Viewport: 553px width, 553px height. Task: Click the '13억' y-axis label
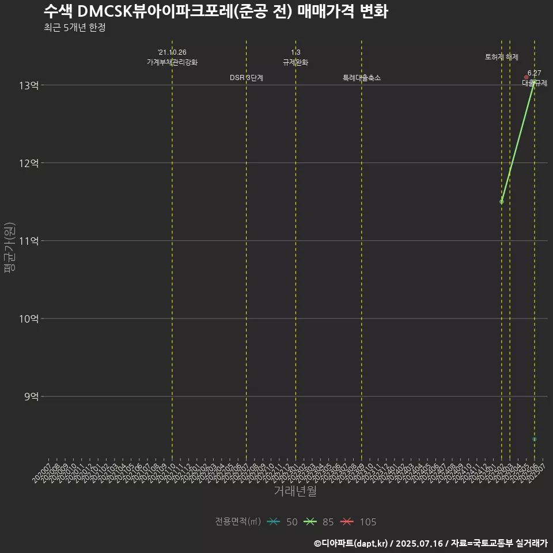coord(29,85)
